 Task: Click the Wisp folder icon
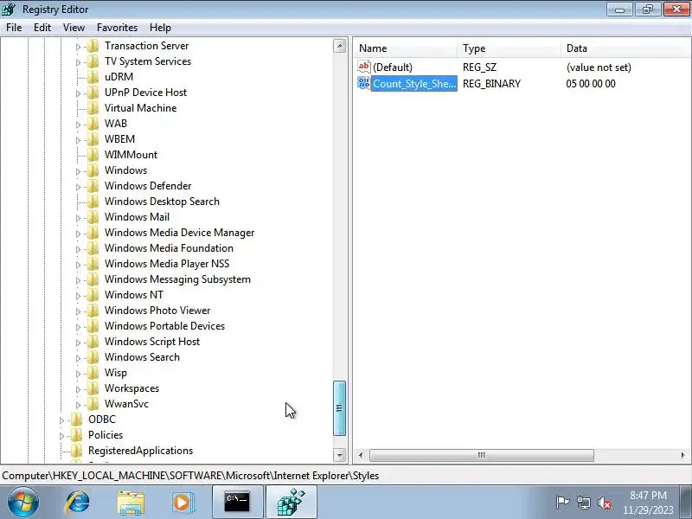tap(93, 373)
